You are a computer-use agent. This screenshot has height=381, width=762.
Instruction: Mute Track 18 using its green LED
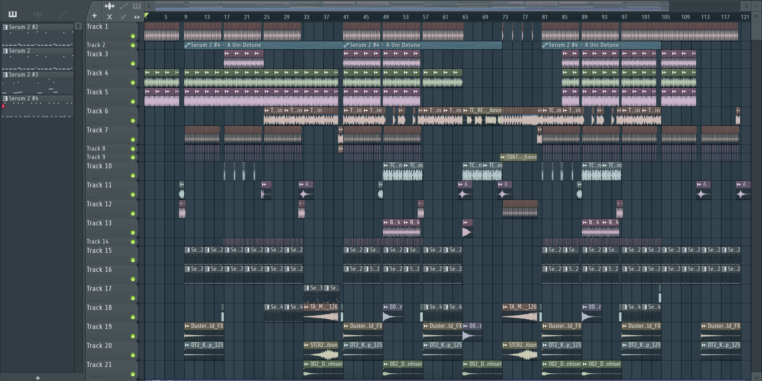[x=133, y=317]
